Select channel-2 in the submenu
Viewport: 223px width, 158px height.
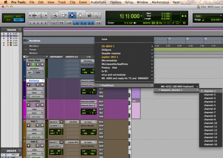tap(211, 95)
